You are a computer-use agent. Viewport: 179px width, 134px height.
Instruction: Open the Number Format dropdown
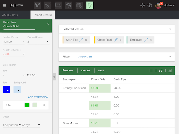(13, 42)
